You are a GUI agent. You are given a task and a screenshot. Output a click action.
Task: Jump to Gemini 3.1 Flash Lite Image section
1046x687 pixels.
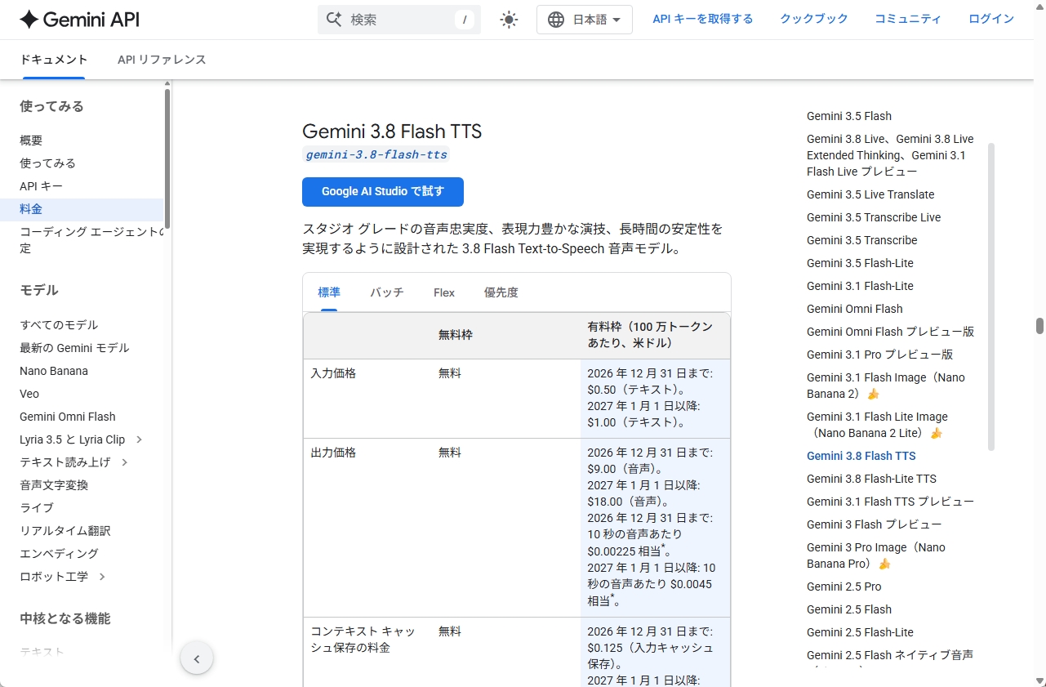877,425
